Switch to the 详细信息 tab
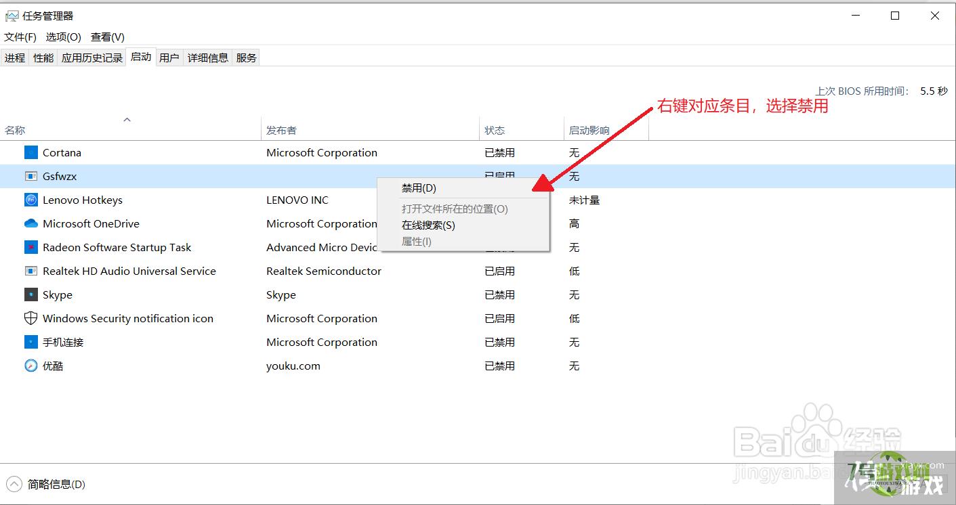The width and height of the screenshot is (956, 505). [x=208, y=58]
